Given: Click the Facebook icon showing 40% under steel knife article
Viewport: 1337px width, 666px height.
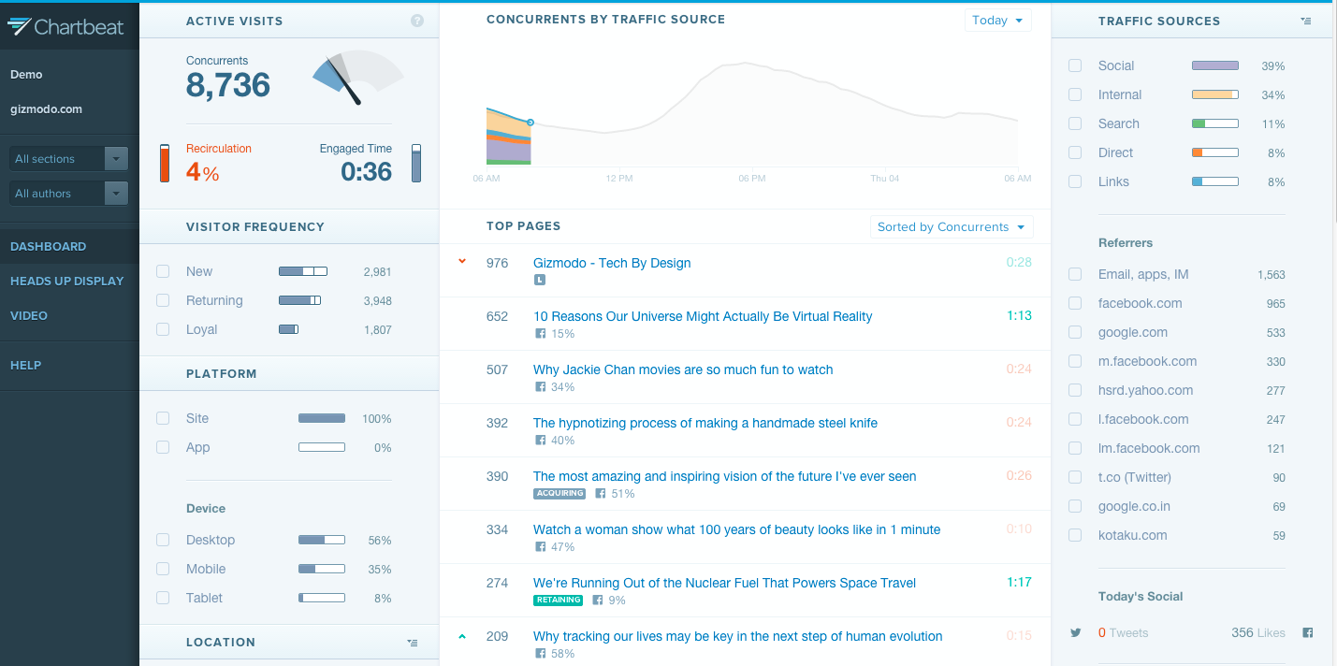Looking at the screenshot, I should 540,441.
